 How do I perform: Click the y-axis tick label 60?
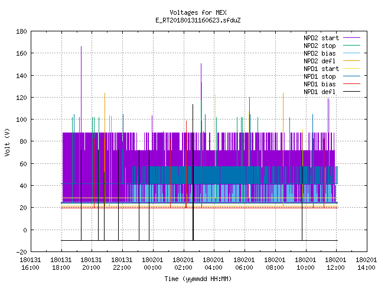(23, 164)
